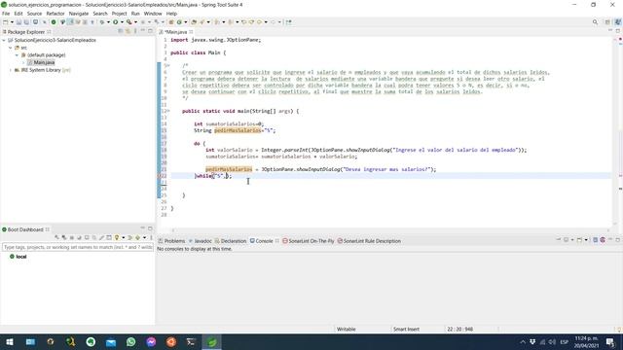Collapse the main method fold at line 12
This screenshot has height=350, width=623.
point(168,111)
